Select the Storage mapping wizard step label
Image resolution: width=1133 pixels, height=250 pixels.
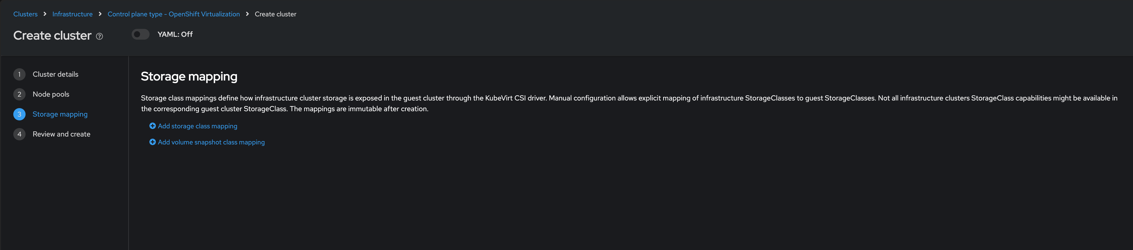coord(60,114)
